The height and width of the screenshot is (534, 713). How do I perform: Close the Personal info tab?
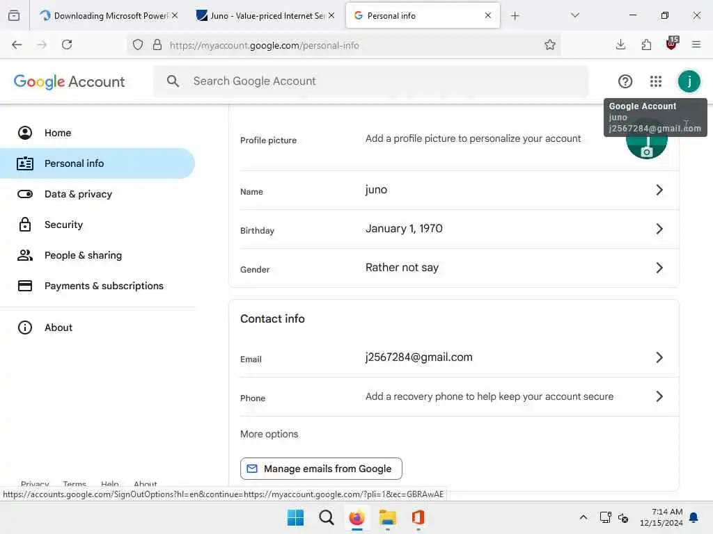tap(488, 15)
